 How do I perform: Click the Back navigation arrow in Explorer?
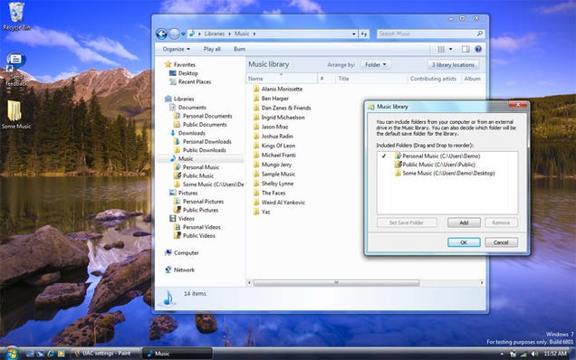161,33
